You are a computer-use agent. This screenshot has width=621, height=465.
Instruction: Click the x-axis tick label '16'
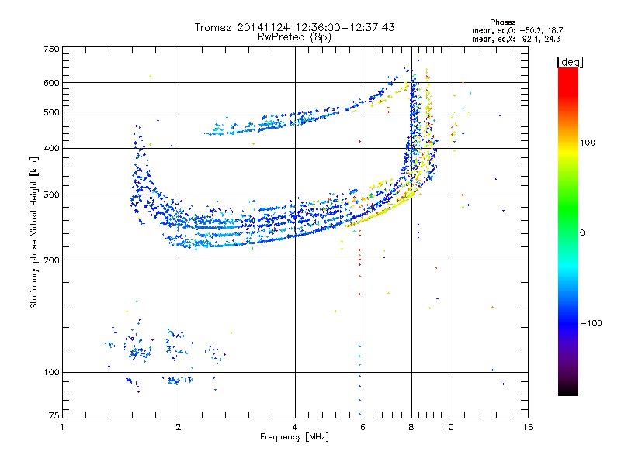click(x=528, y=427)
